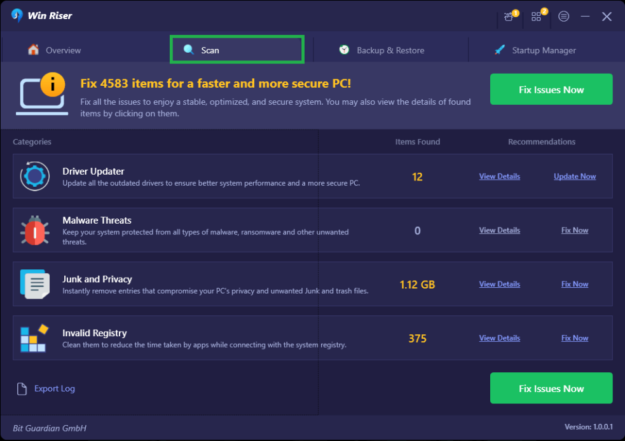The height and width of the screenshot is (441, 625).
Task: Click Fix Now for Invalid Registry
Action: click(x=575, y=338)
